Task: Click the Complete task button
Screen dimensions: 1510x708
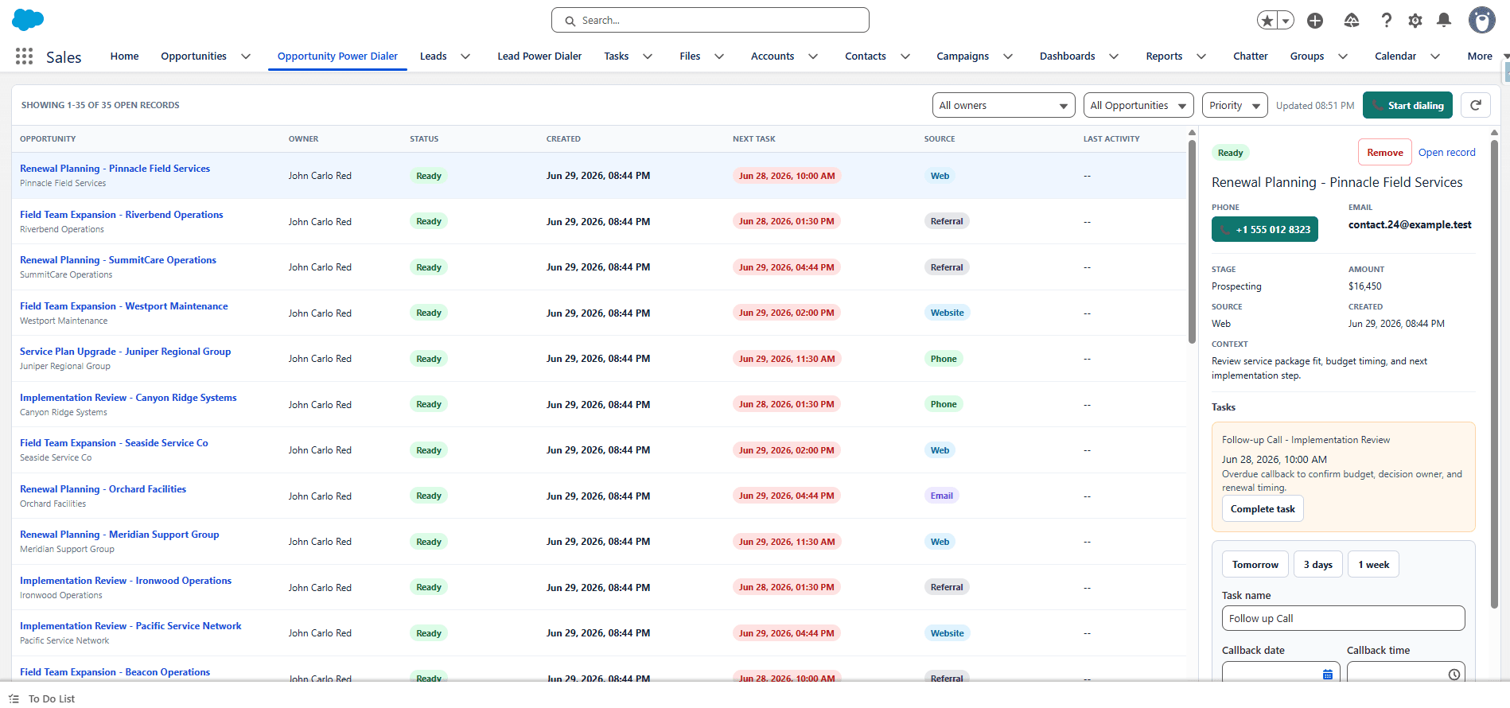Action: 1263,508
